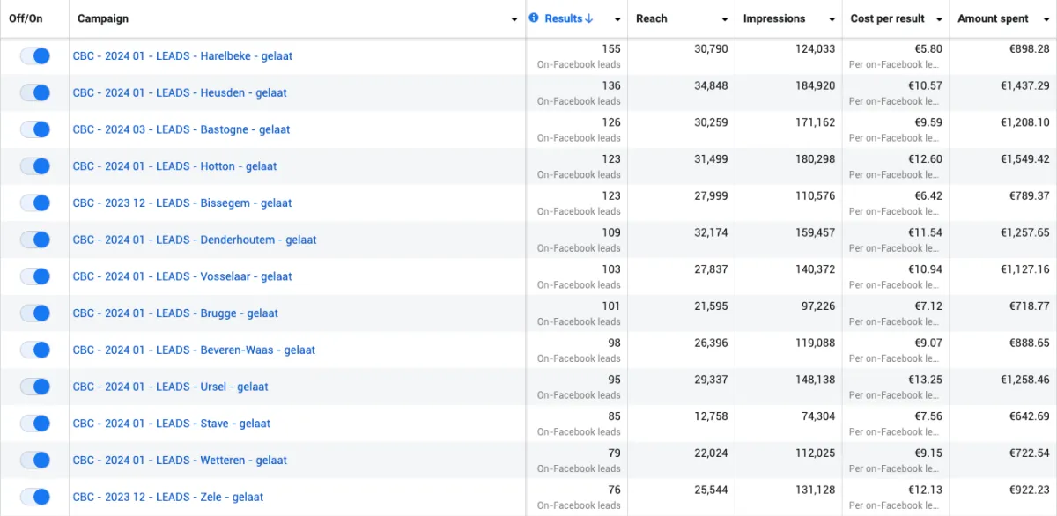Click the Results sort arrow icon
This screenshot has width=1057, height=516.
pyautogui.click(x=589, y=18)
